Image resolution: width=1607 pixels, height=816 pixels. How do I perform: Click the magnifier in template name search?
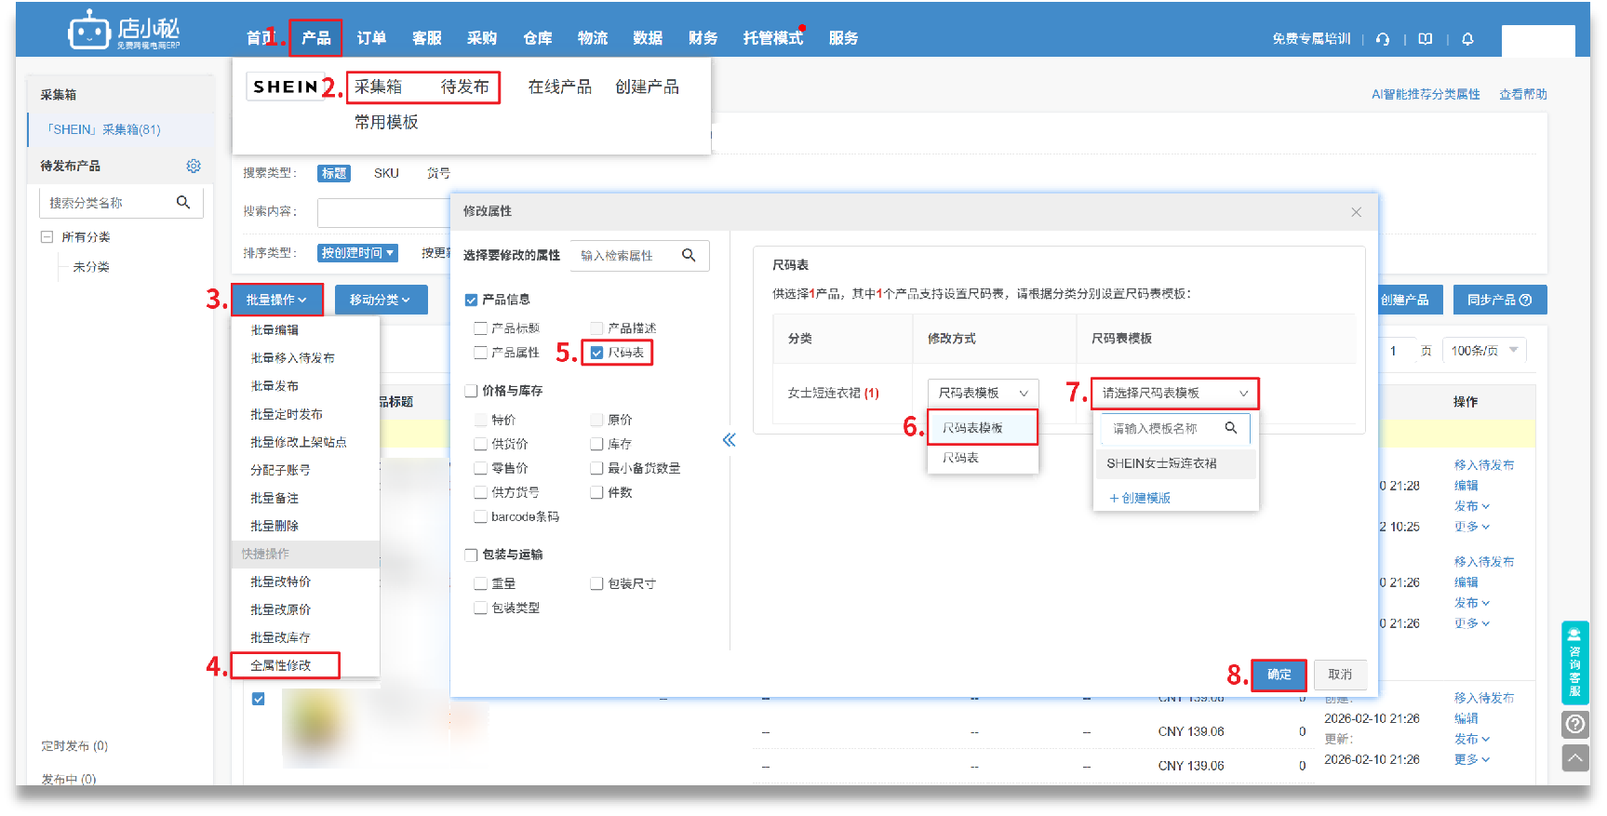(1231, 428)
